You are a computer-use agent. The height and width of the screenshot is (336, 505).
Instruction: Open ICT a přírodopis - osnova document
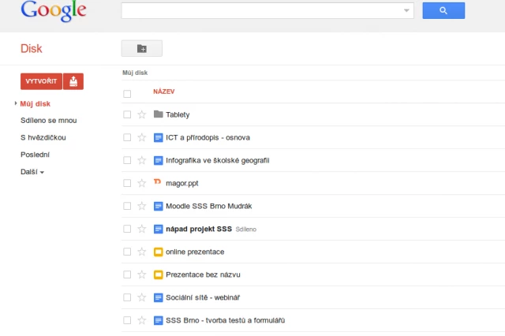pyautogui.click(x=208, y=138)
